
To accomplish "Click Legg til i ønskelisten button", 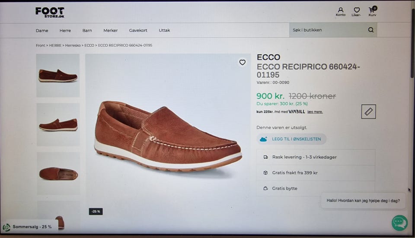I will [291, 139].
